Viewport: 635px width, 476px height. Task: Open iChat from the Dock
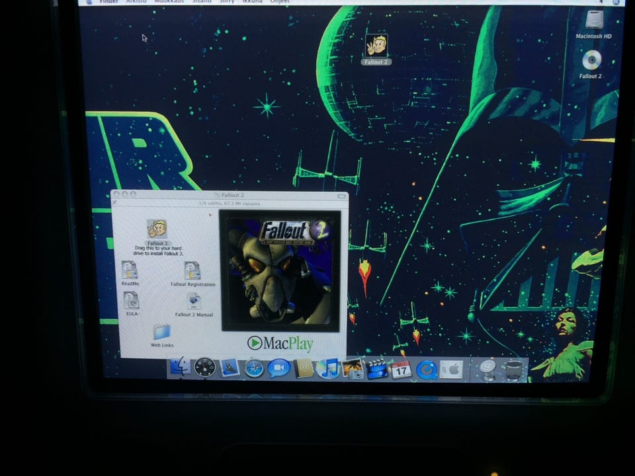pyautogui.click(x=279, y=368)
